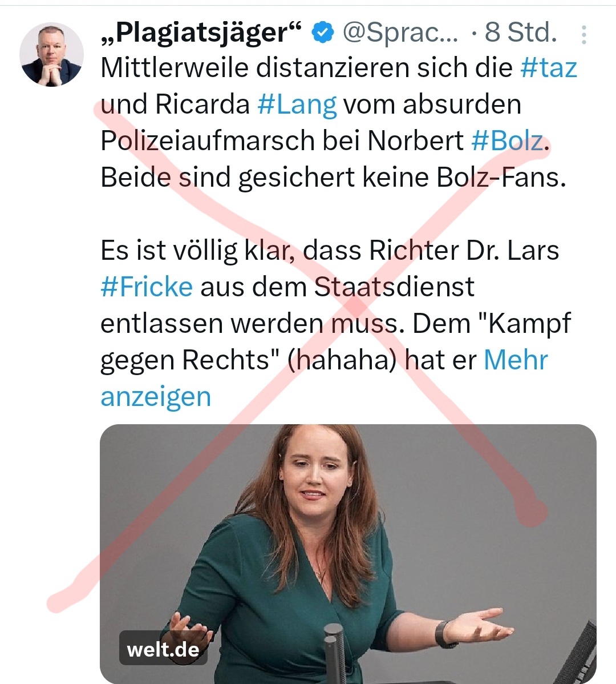
Task: Expand the tweet with Mehr anzeigen
Action: 324,378
